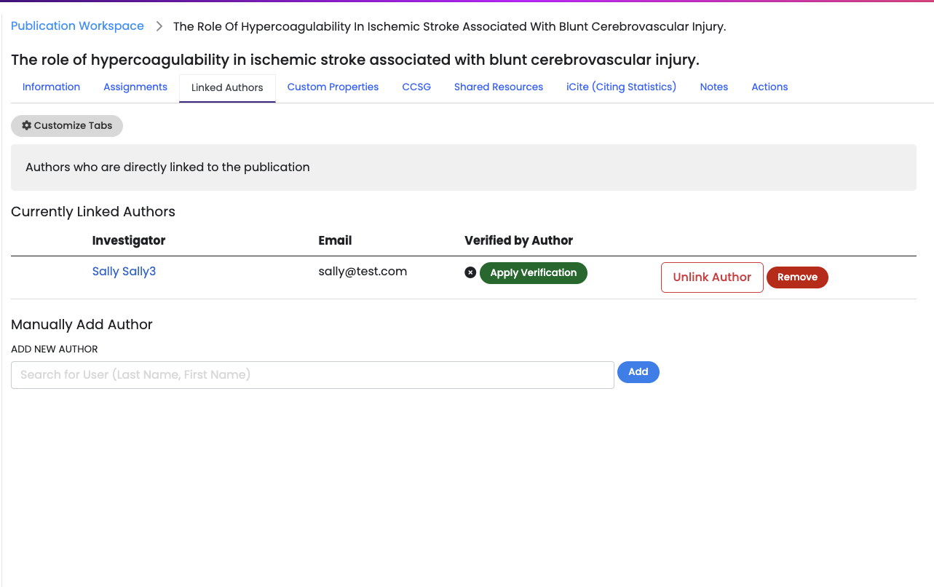
Task: Click the unverified x-circle status icon
Action: pyautogui.click(x=470, y=272)
